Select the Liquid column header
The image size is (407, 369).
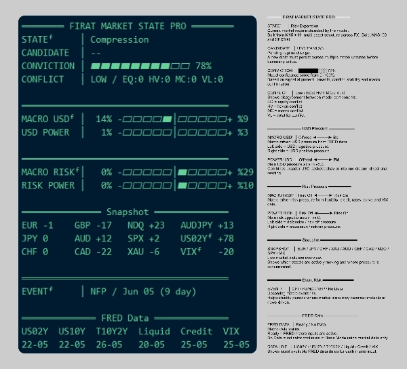point(154,331)
